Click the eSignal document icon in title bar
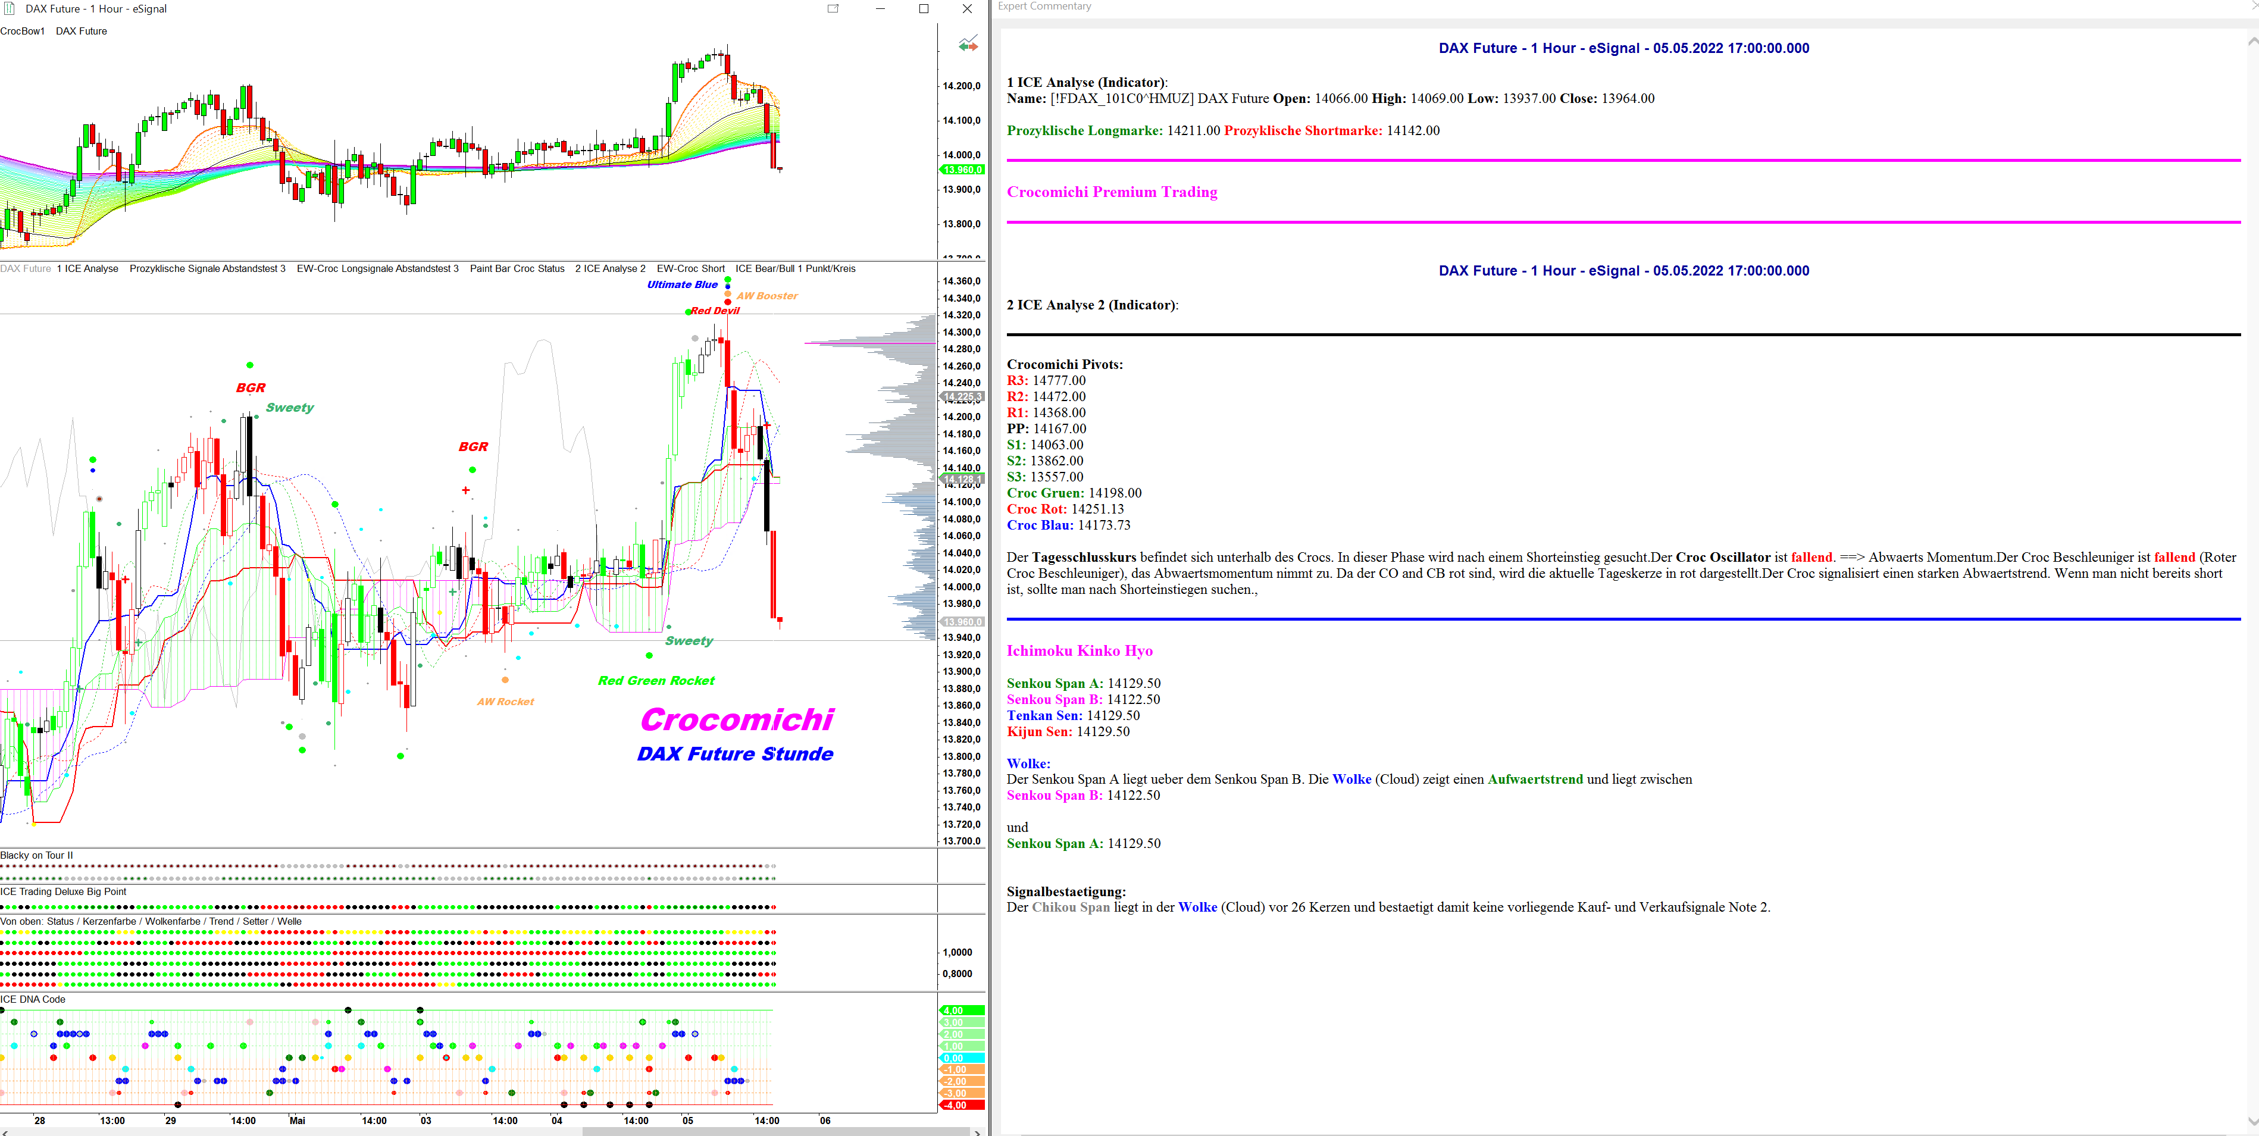The height and width of the screenshot is (1136, 2259). 9,9
